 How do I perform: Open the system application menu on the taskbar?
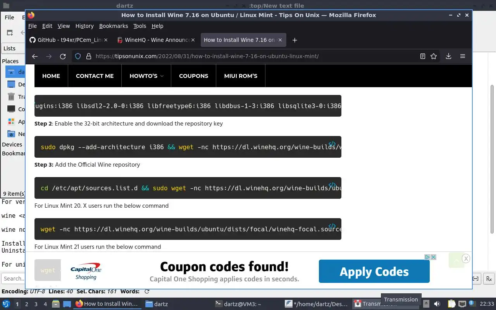click(x=6, y=304)
